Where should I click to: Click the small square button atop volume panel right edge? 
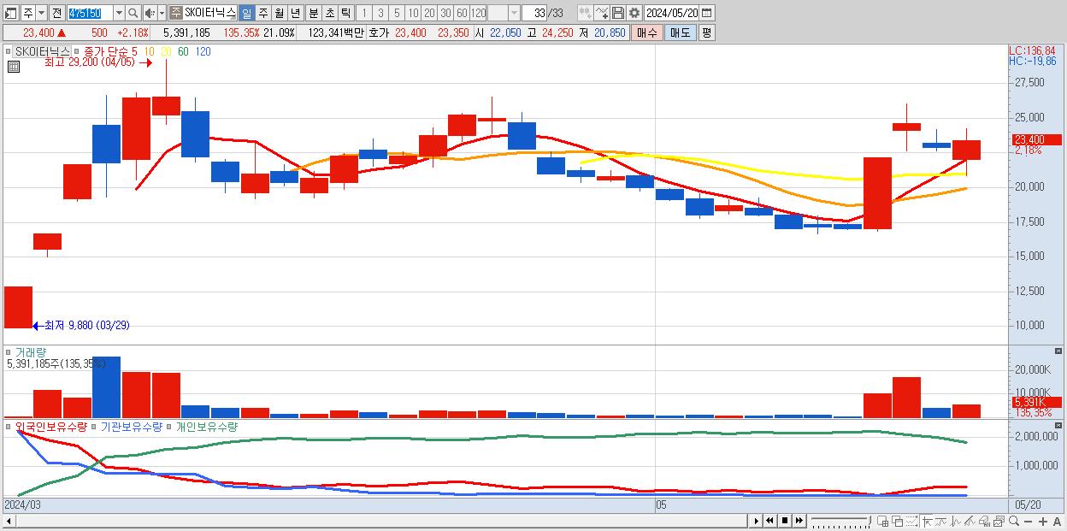tap(1058, 351)
